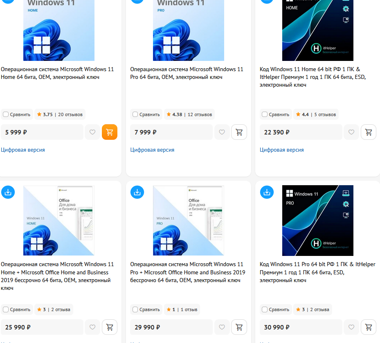Open Цифровая версия link under 7 999 ₽
Image resolution: width=380 pixels, height=343 pixels.
[152, 150]
